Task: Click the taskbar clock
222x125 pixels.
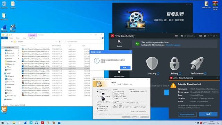Action: point(212,123)
